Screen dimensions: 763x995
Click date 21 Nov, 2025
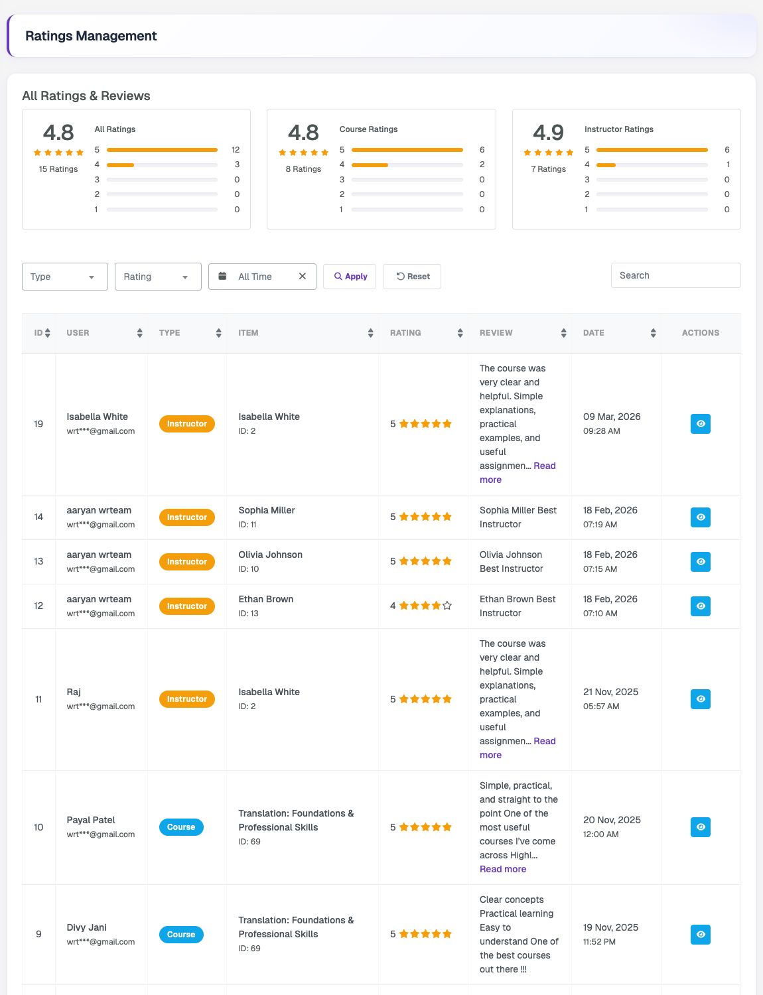(611, 692)
